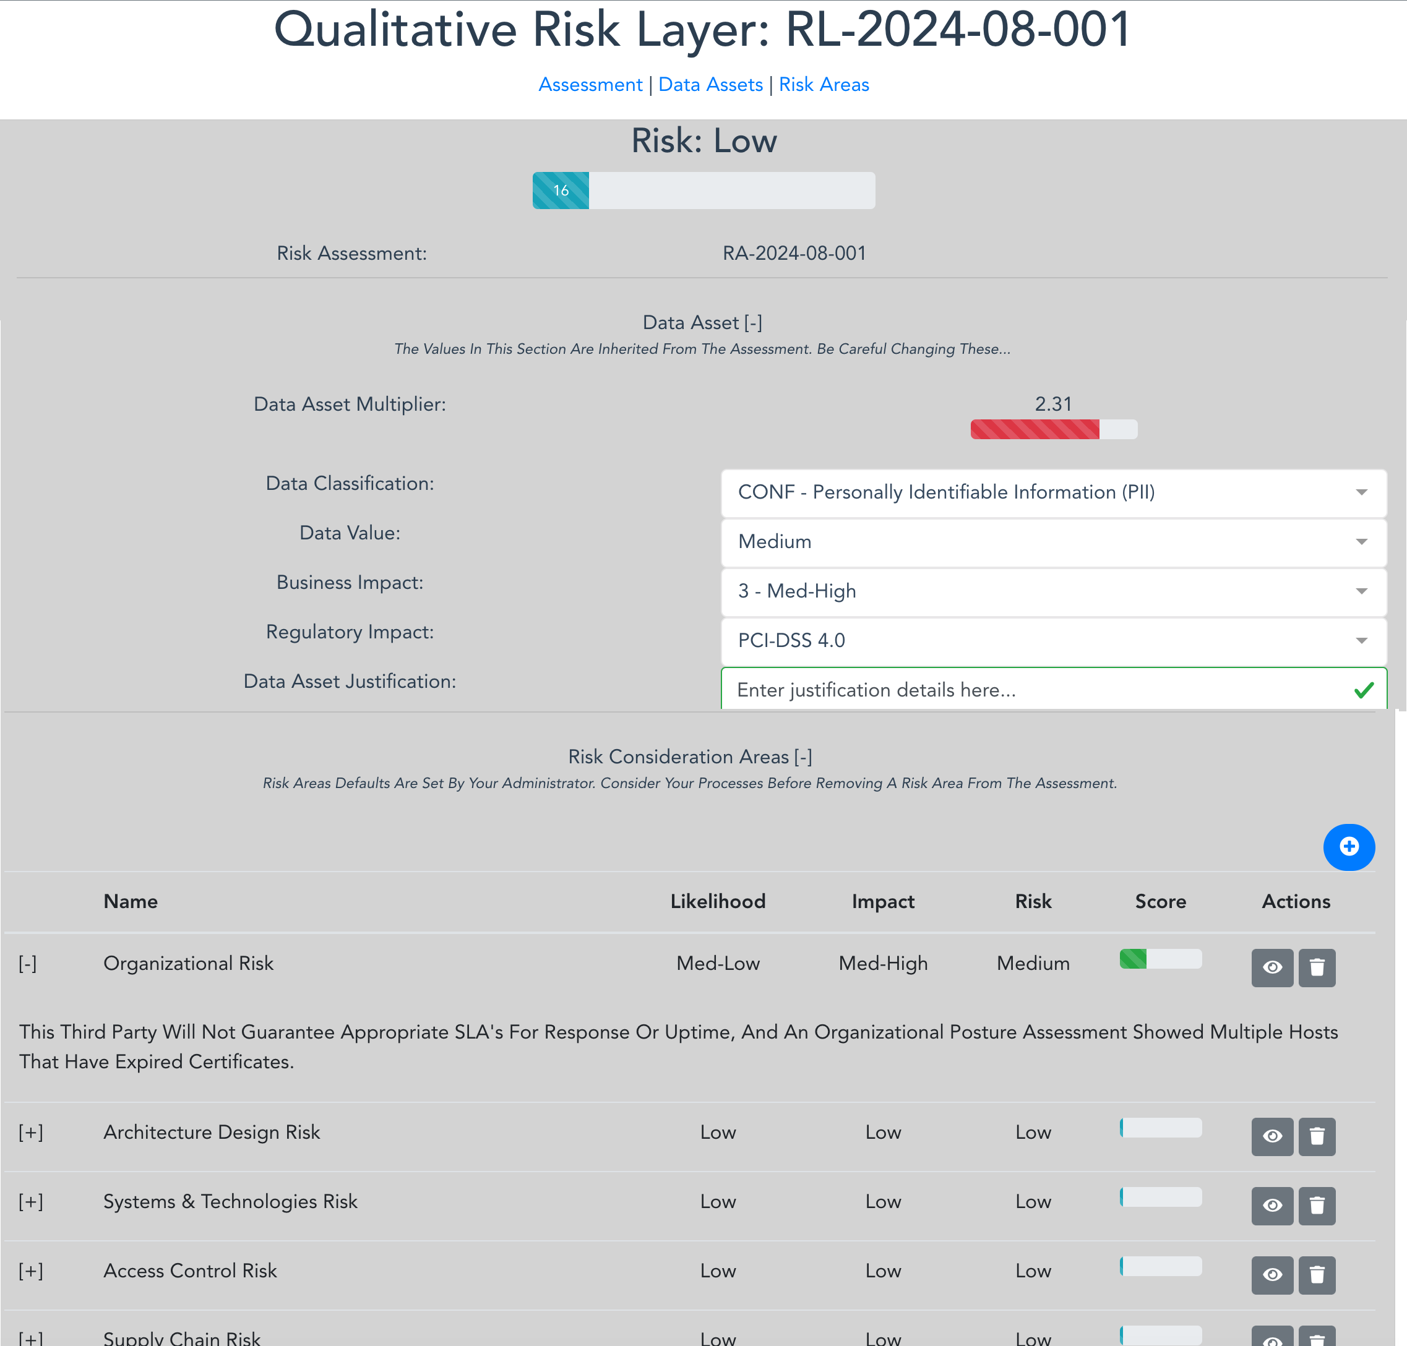Image resolution: width=1407 pixels, height=1346 pixels.
Task: Click the red Data Asset Multiplier bar
Action: [x=1053, y=429]
